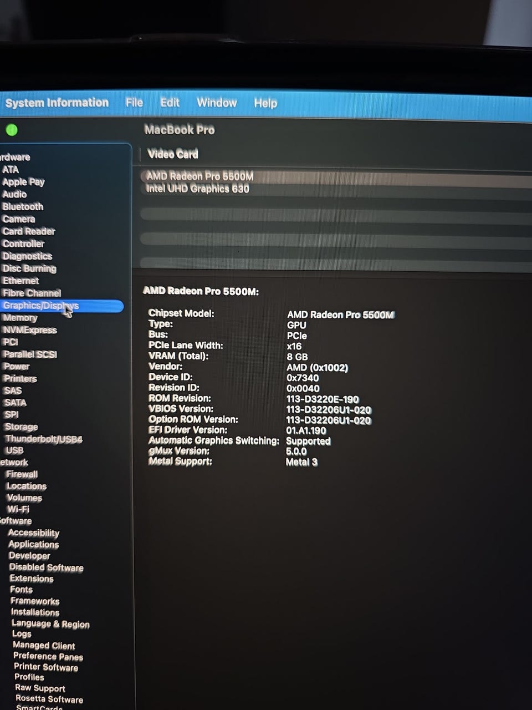Select Installations in the sidebar
532x710 pixels.
click(x=35, y=612)
